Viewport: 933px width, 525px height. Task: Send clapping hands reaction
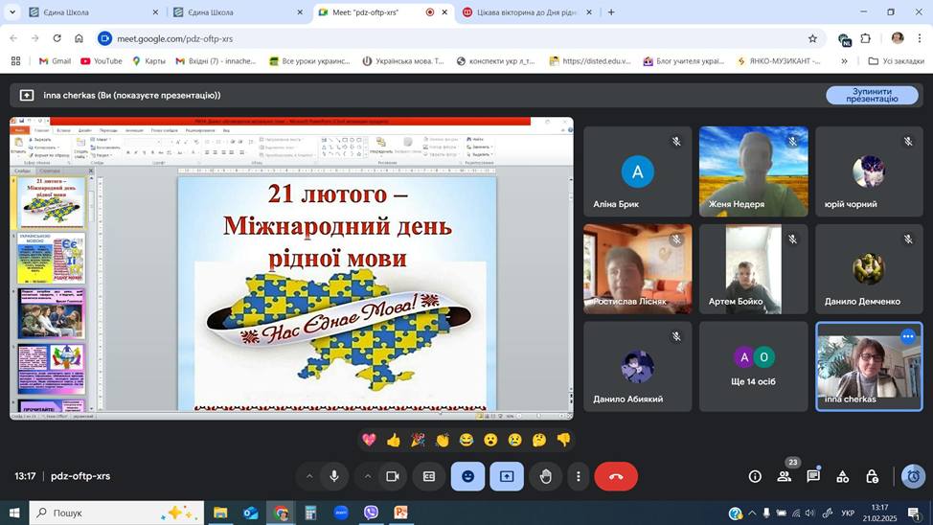[x=443, y=440]
